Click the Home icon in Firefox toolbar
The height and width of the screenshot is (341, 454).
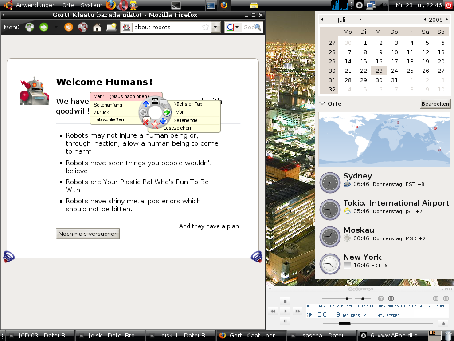click(x=97, y=28)
